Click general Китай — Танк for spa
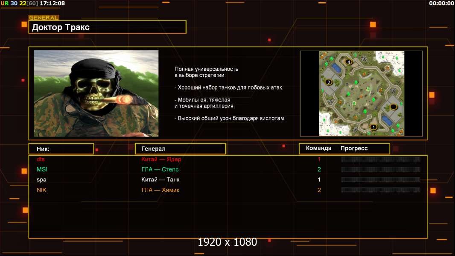455x256 pixels. [160, 180]
